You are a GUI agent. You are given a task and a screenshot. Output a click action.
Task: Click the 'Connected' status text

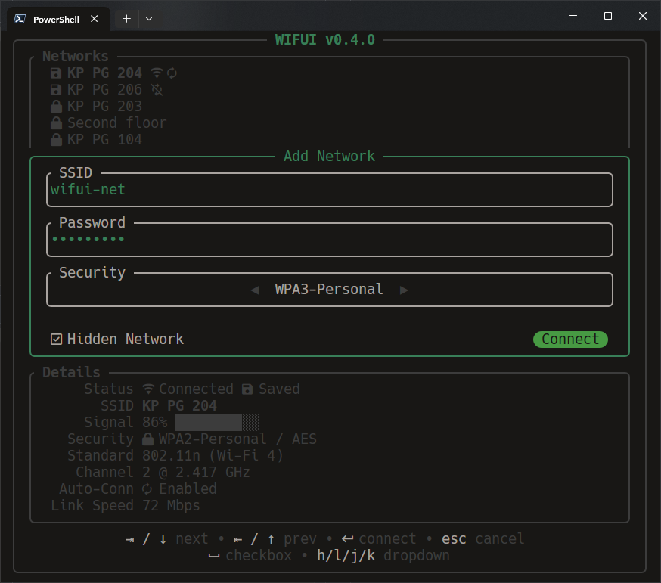196,389
